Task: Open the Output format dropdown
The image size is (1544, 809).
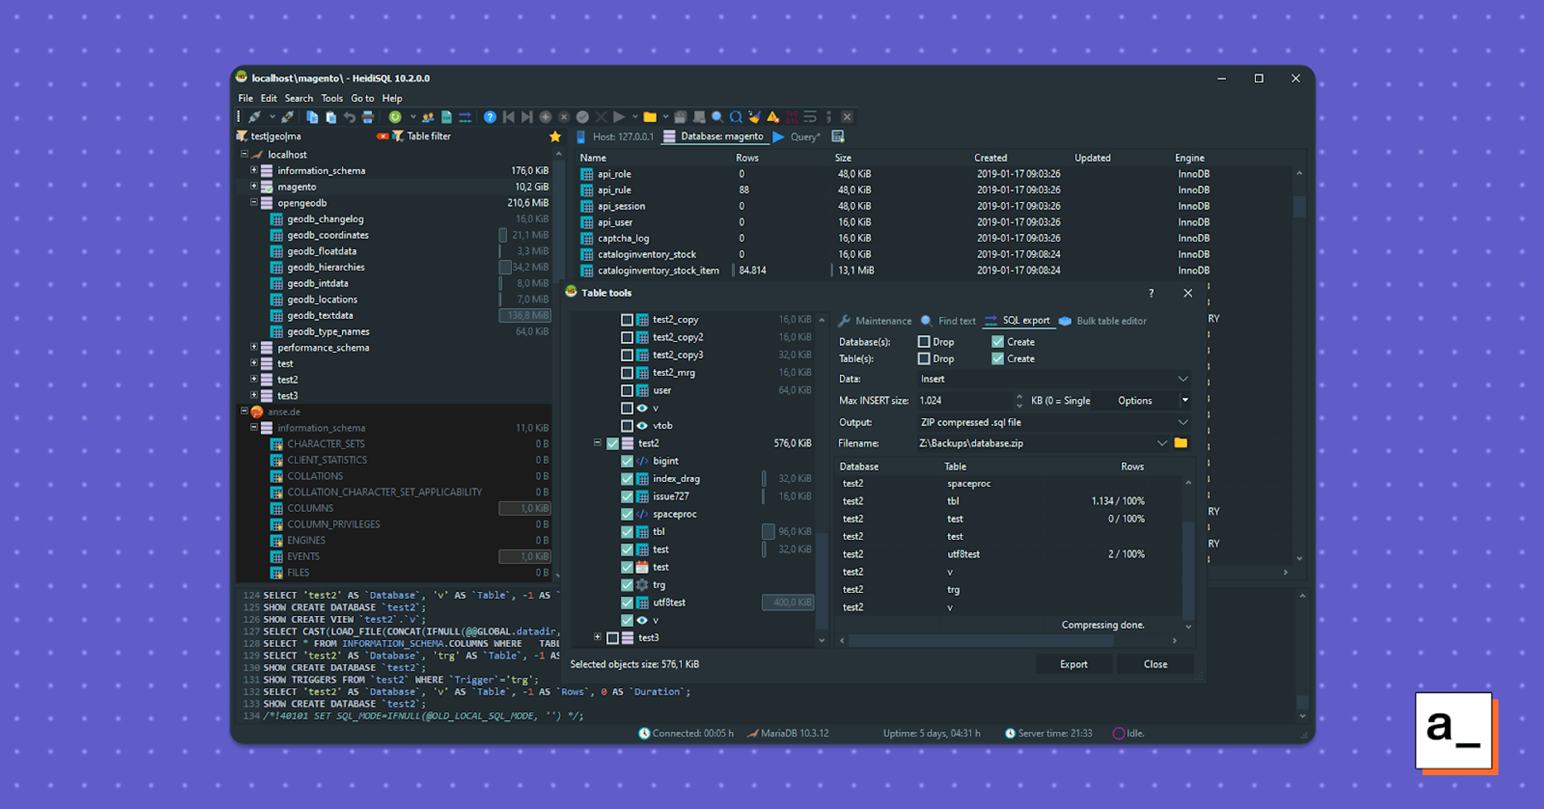Action: (1181, 422)
